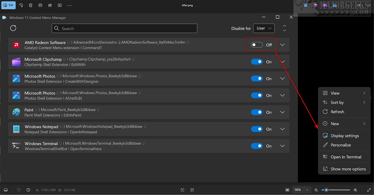Show file info using the info icon
The image size is (374, 195).
tap(28, 190)
